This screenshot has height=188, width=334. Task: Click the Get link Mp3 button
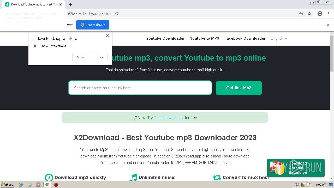pyautogui.click(x=239, y=88)
